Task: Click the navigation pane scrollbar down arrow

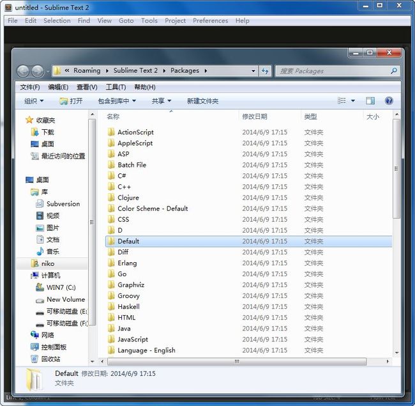Action: pos(92,361)
